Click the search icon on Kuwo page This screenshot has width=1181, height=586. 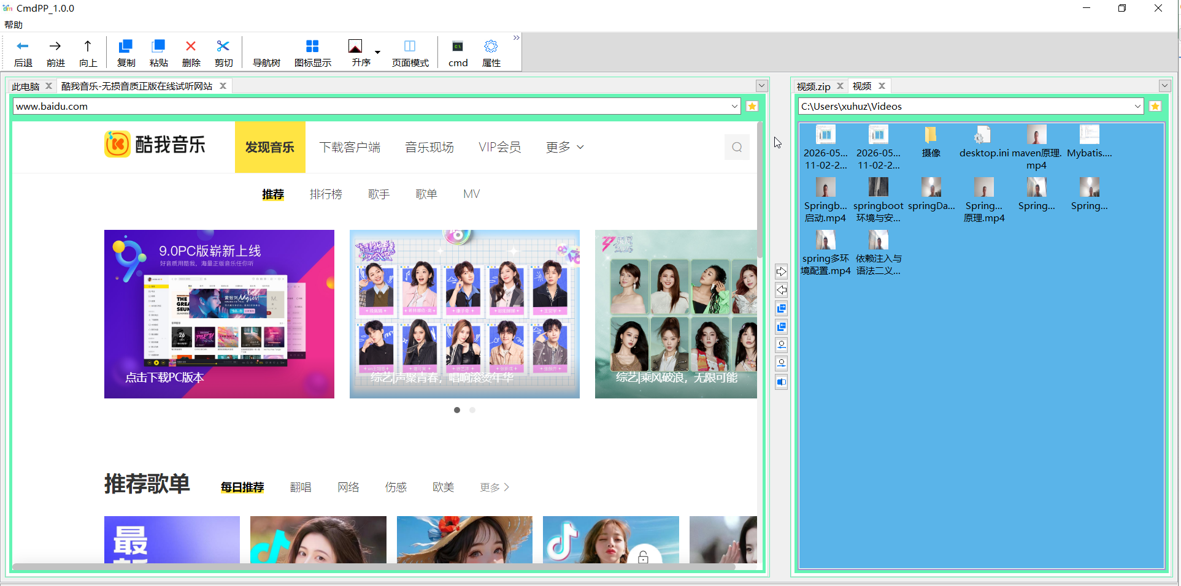[737, 147]
